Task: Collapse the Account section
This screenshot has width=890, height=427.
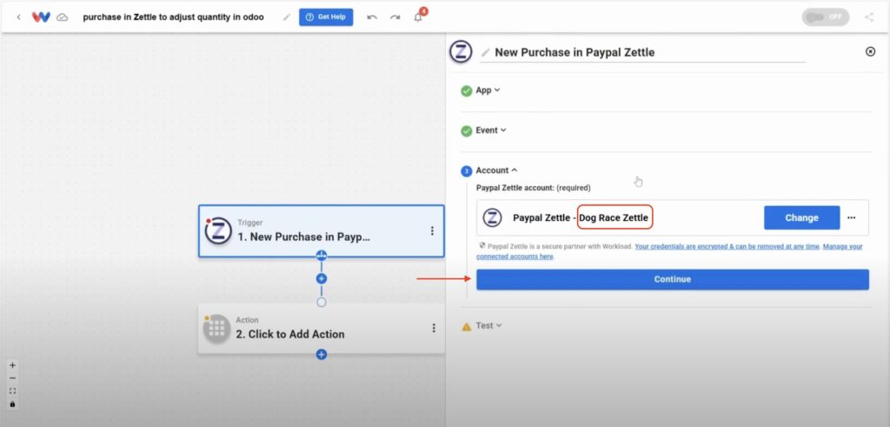Action: [496, 170]
